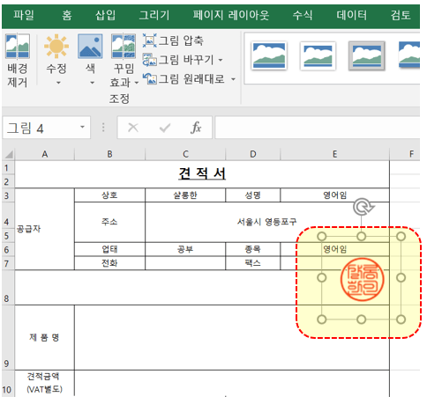Click the formula bar input area
427x404 pixels.
(x=318, y=128)
